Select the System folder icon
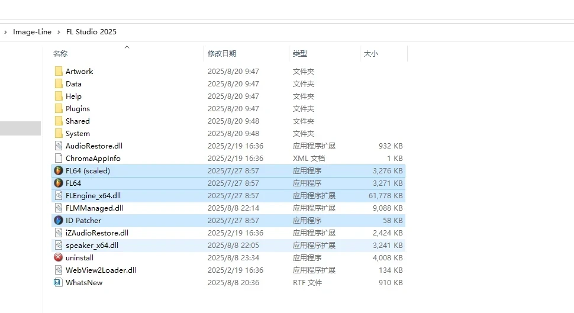Image resolution: width=574 pixels, height=313 pixels. [x=59, y=133]
